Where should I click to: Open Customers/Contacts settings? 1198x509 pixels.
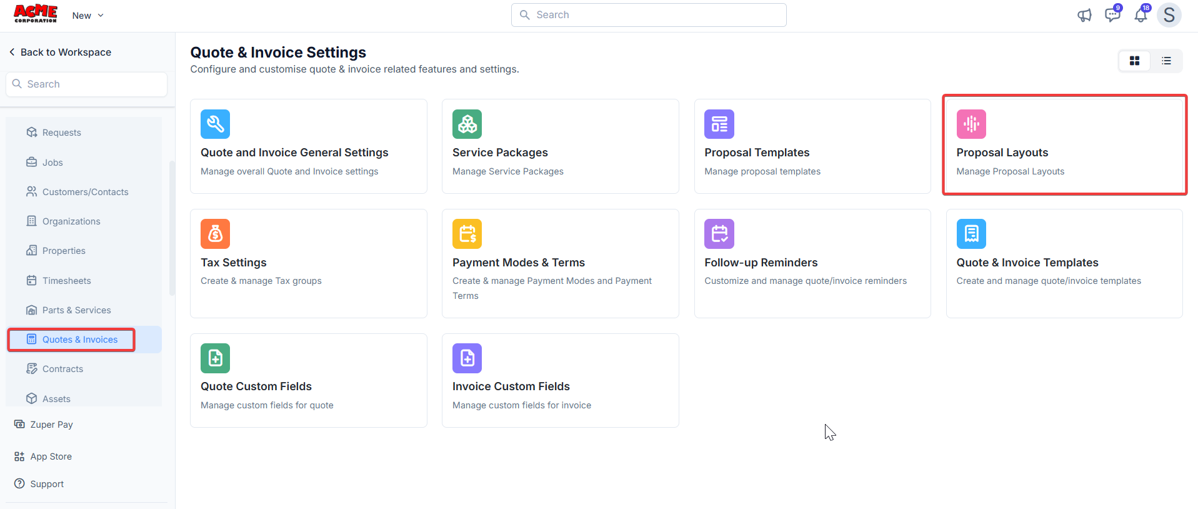point(85,192)
